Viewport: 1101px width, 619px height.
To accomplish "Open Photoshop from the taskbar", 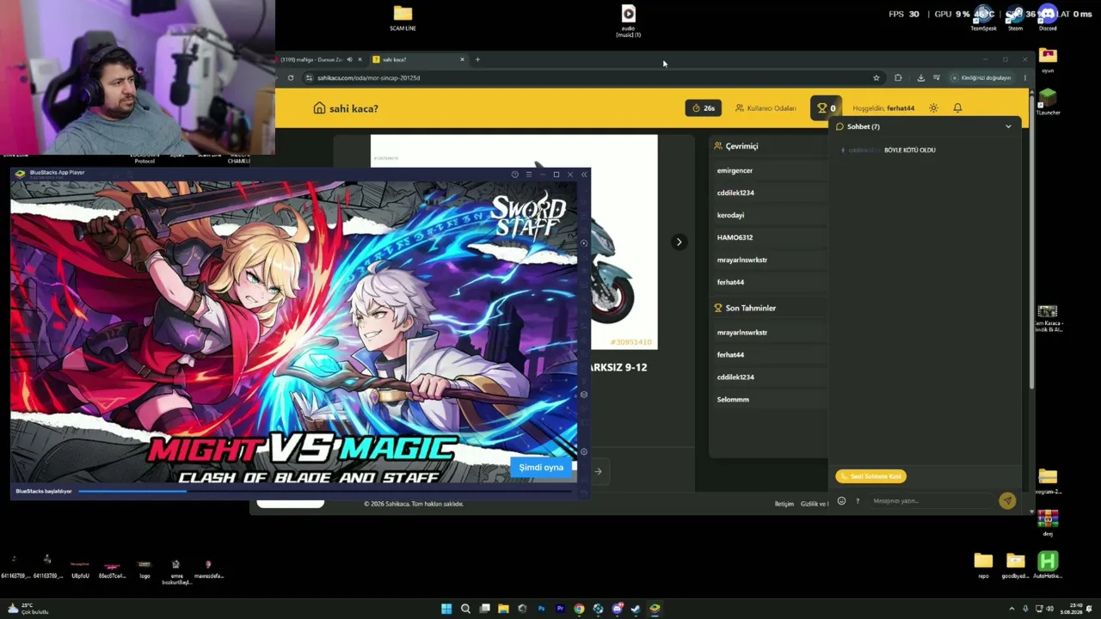I will (x=541, y=609).
